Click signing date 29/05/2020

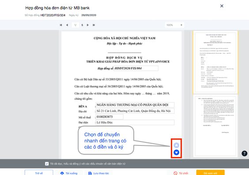89,15
